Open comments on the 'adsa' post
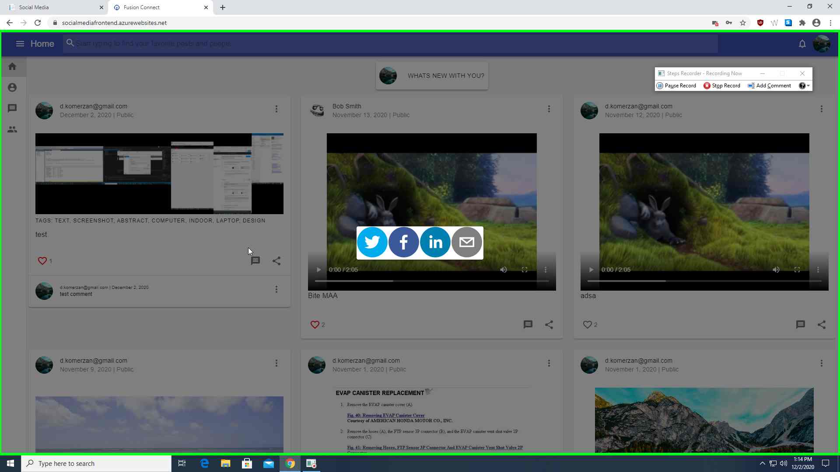This screenshot has height=472, width=840. [801, 325]
